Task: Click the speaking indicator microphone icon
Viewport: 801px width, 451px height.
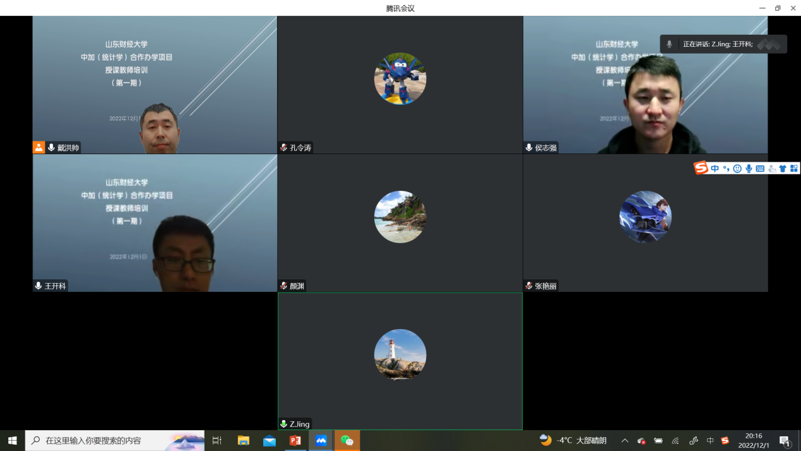Action: coord(670,44)
